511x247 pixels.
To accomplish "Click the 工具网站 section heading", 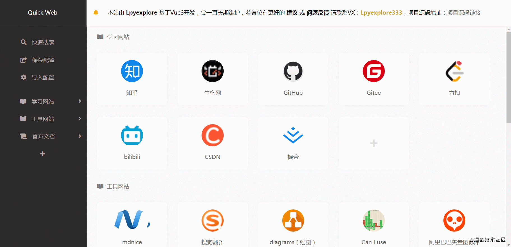I will click(x=118, y=186).
